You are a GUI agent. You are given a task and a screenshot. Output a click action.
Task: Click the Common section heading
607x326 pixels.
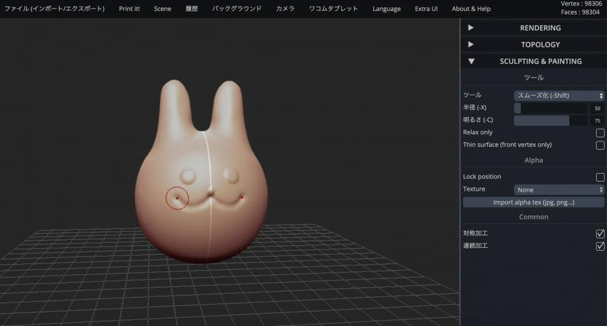click(x=534, y=217)
